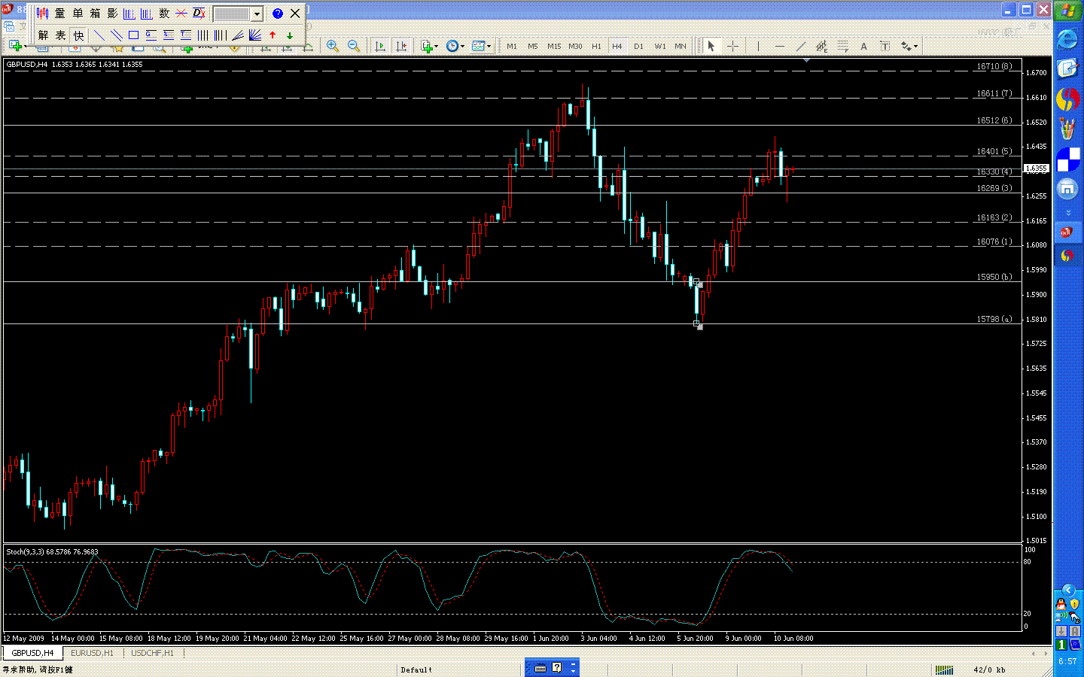Image resolution: width=1084 pixels, height=677 pixels.
Task: Switch to the EURUSD,H1 chart tab
Action: tap(92, 653)
